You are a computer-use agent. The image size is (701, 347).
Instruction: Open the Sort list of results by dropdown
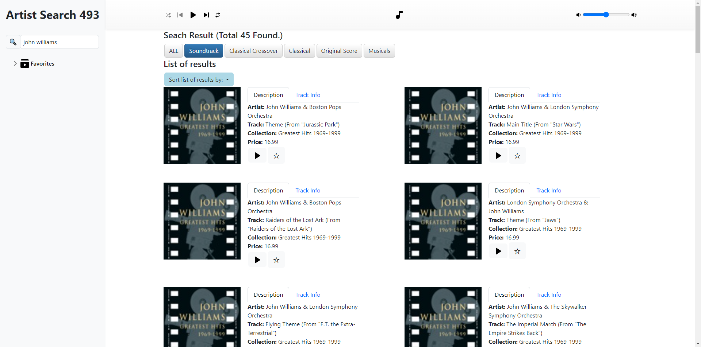coord(199,79)
